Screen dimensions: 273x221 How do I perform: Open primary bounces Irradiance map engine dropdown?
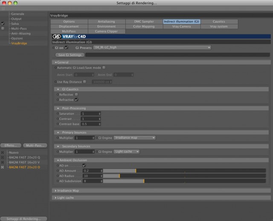tap(135, 138)
